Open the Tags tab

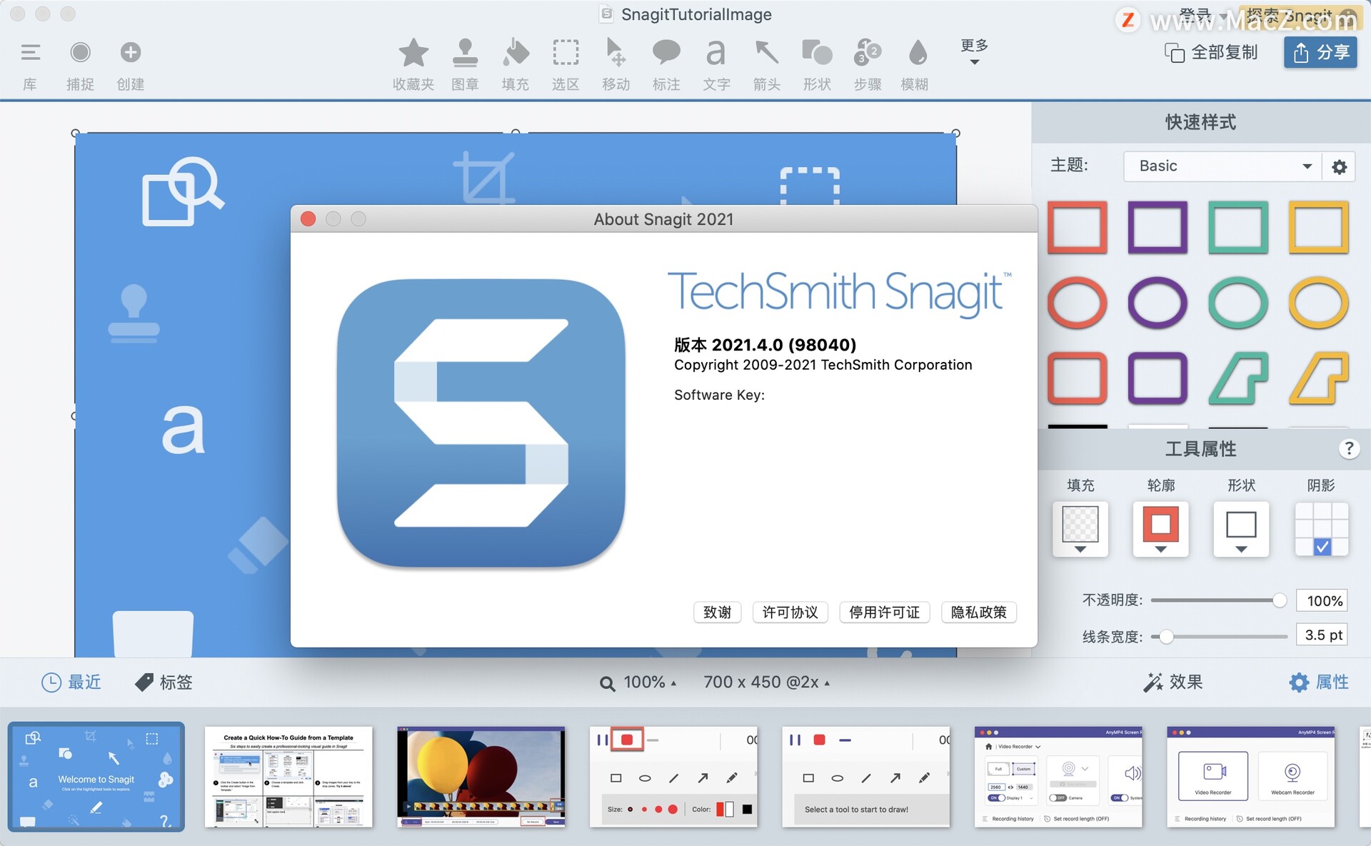click(164, 682)
